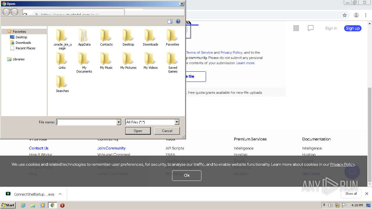This screenshot has height=209, width=372.
Task: Open Internet Explorer from taskbar
Action: pyautogui.click(x=23, y=205)
